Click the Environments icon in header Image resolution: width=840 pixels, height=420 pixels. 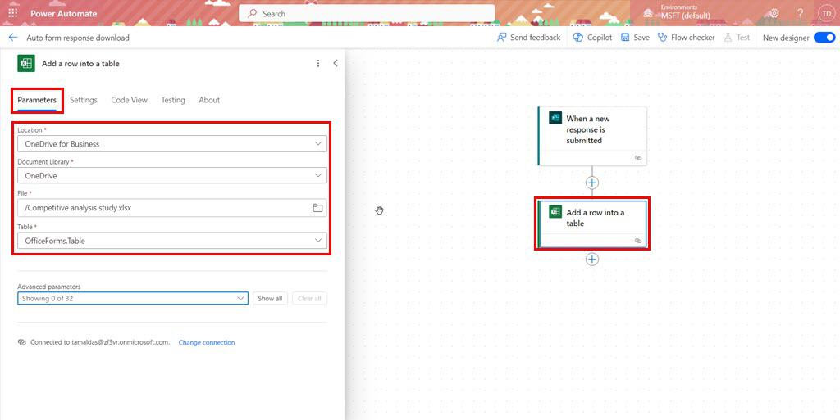(648, 13)
